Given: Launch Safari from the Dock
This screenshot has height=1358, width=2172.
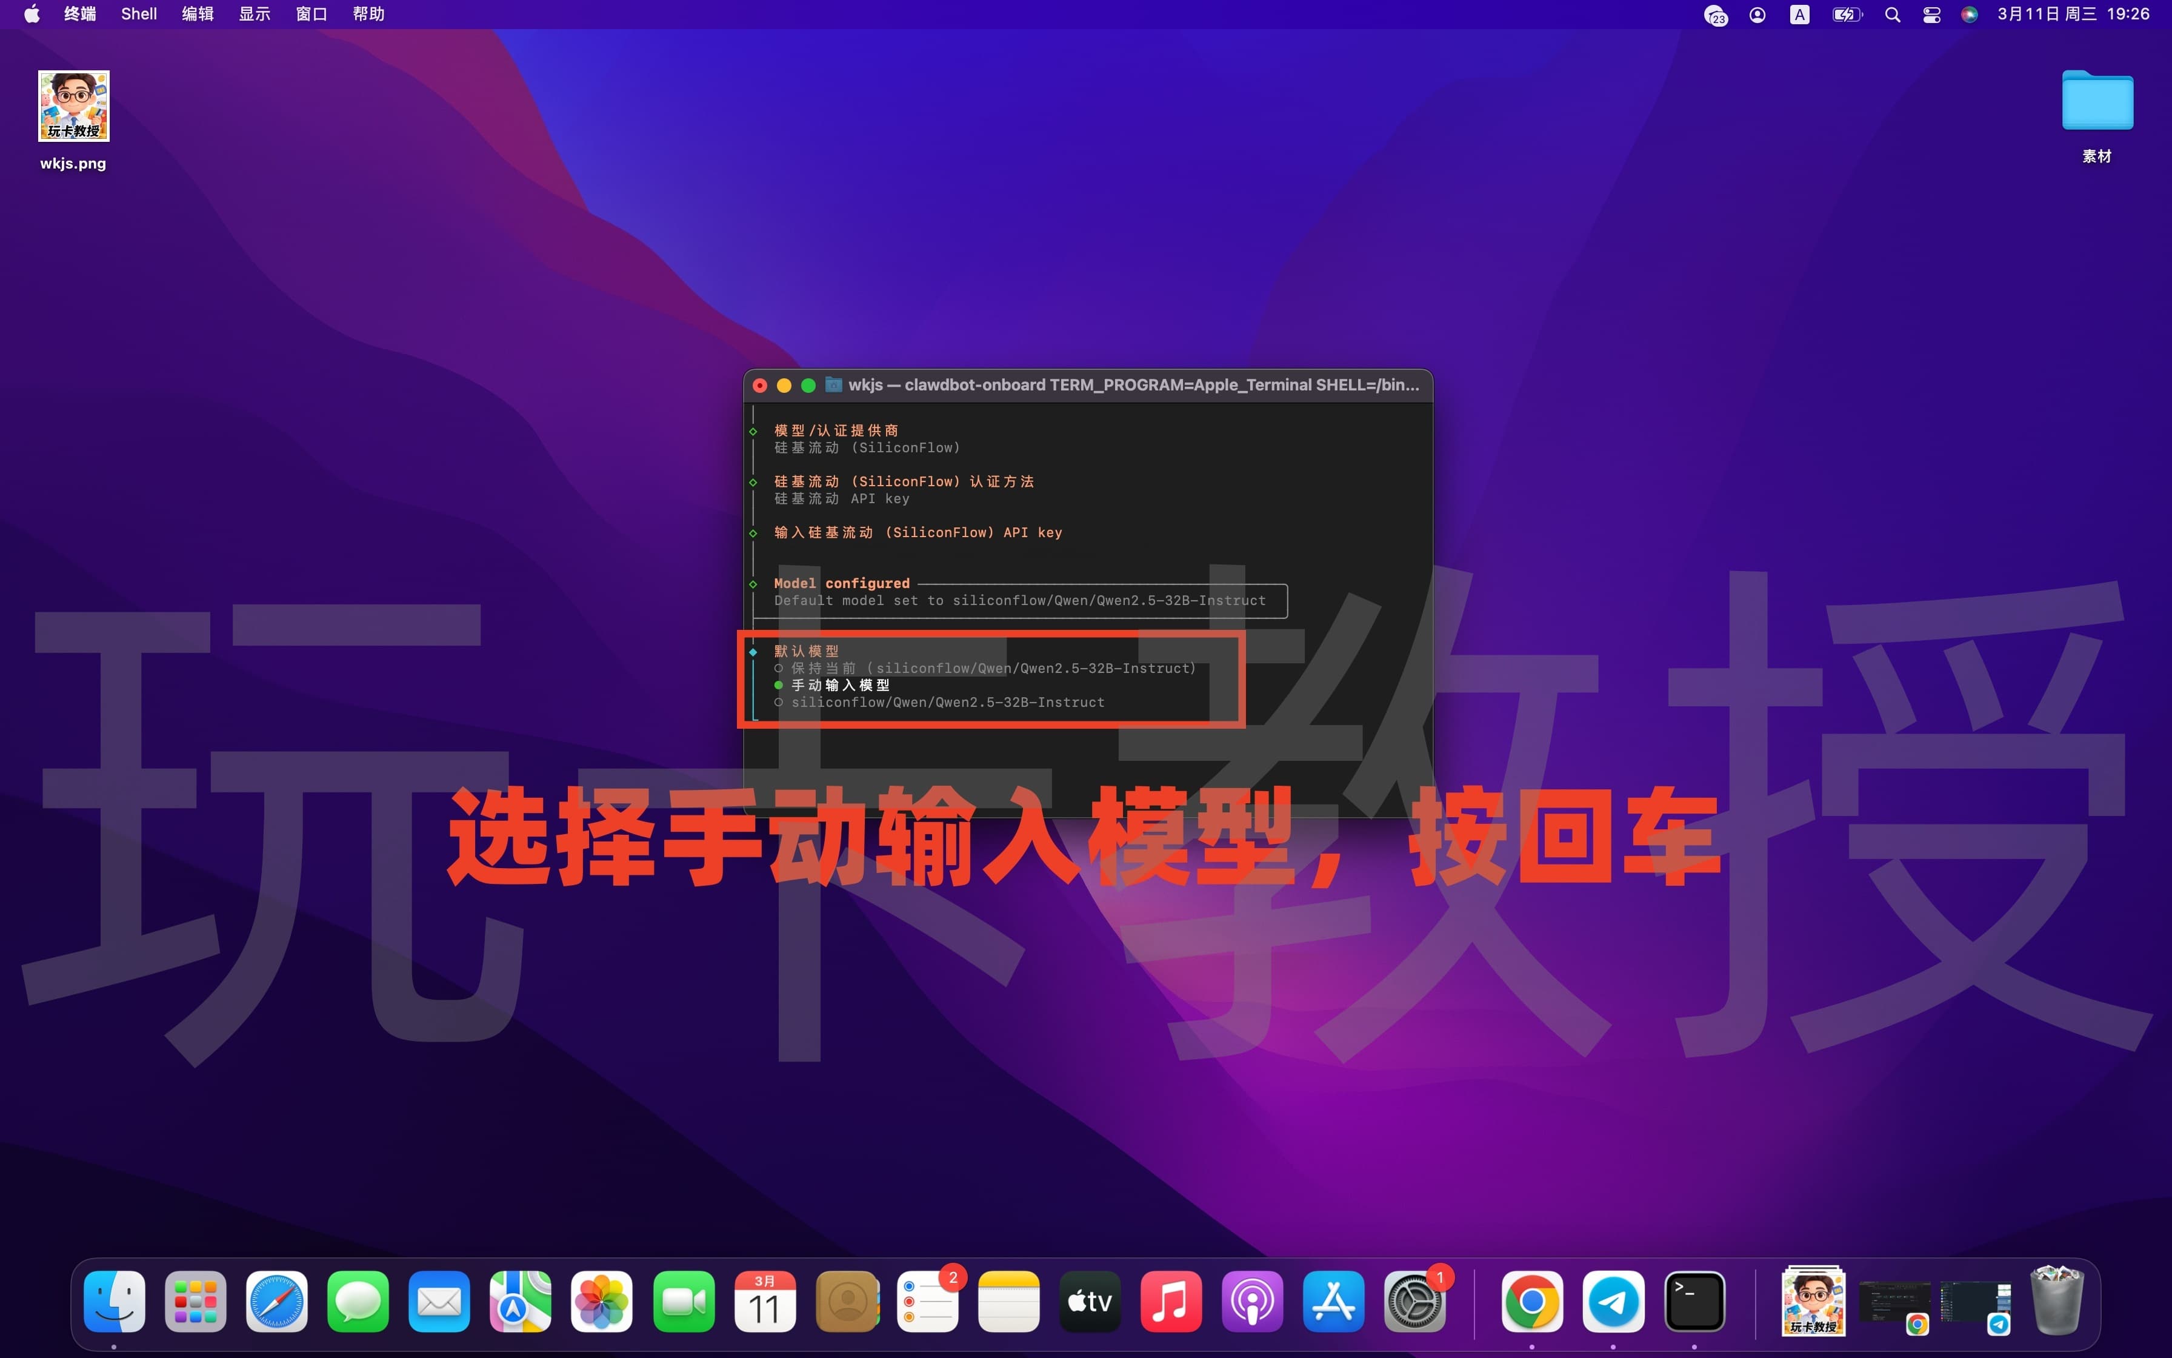Looking at the screenshot, I should tap(276, 1300).
